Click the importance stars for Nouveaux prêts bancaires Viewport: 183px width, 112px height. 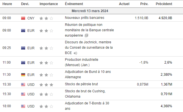tap(46, 18)
